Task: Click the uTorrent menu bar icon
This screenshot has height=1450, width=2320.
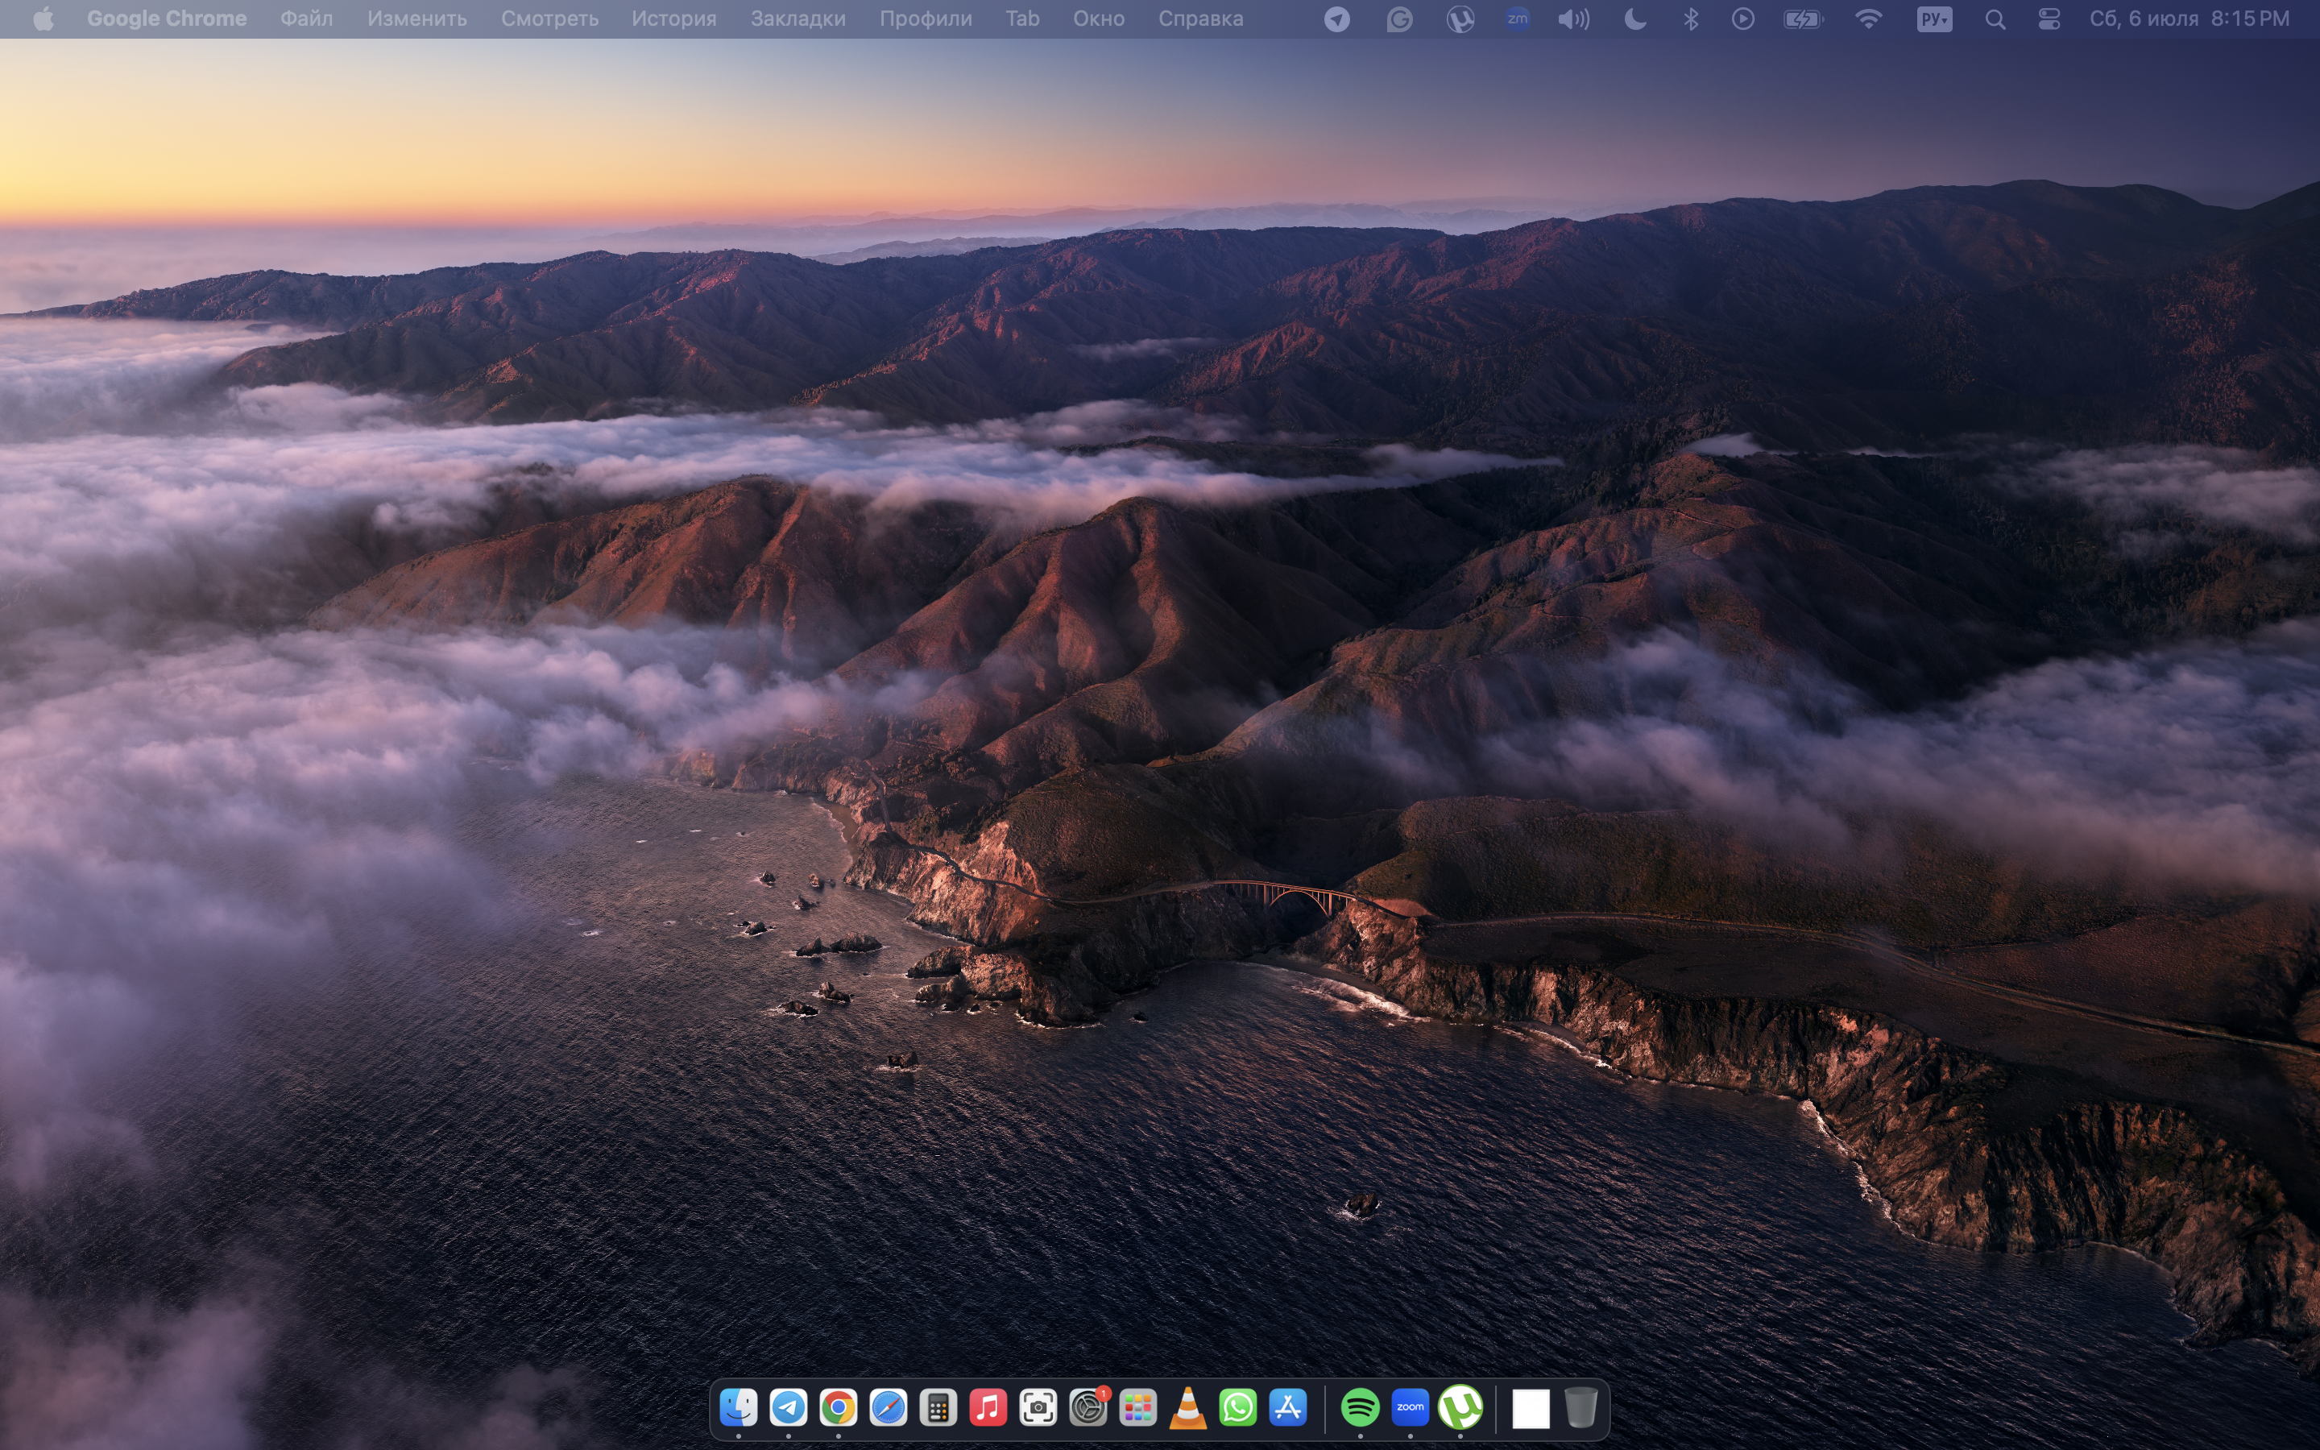Action: (x=1460, y=19)
